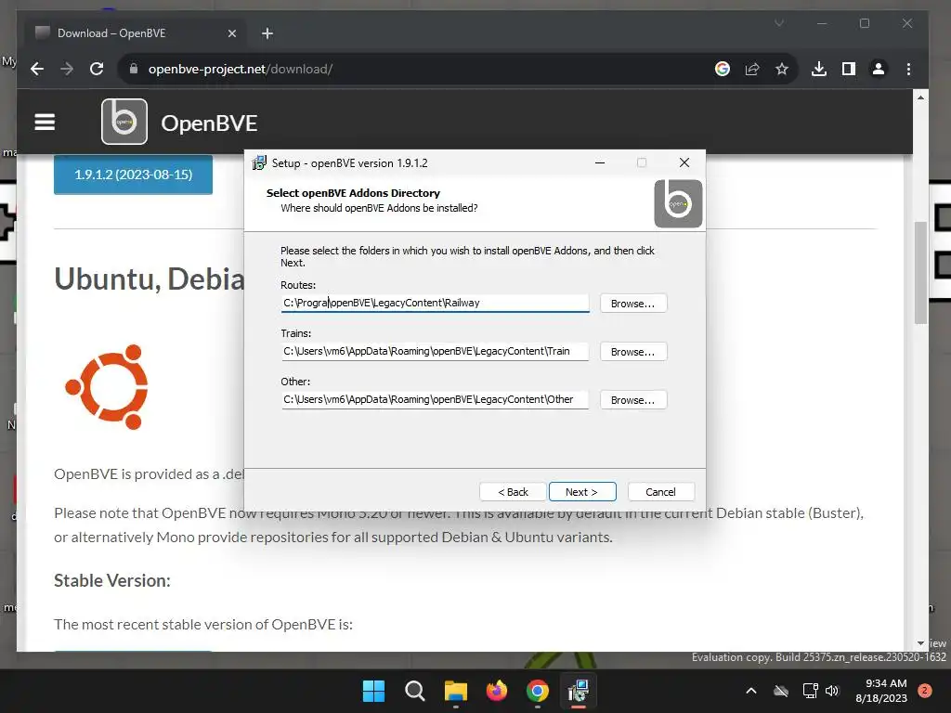Open Windows taskbar Search

tap(415, 691)
